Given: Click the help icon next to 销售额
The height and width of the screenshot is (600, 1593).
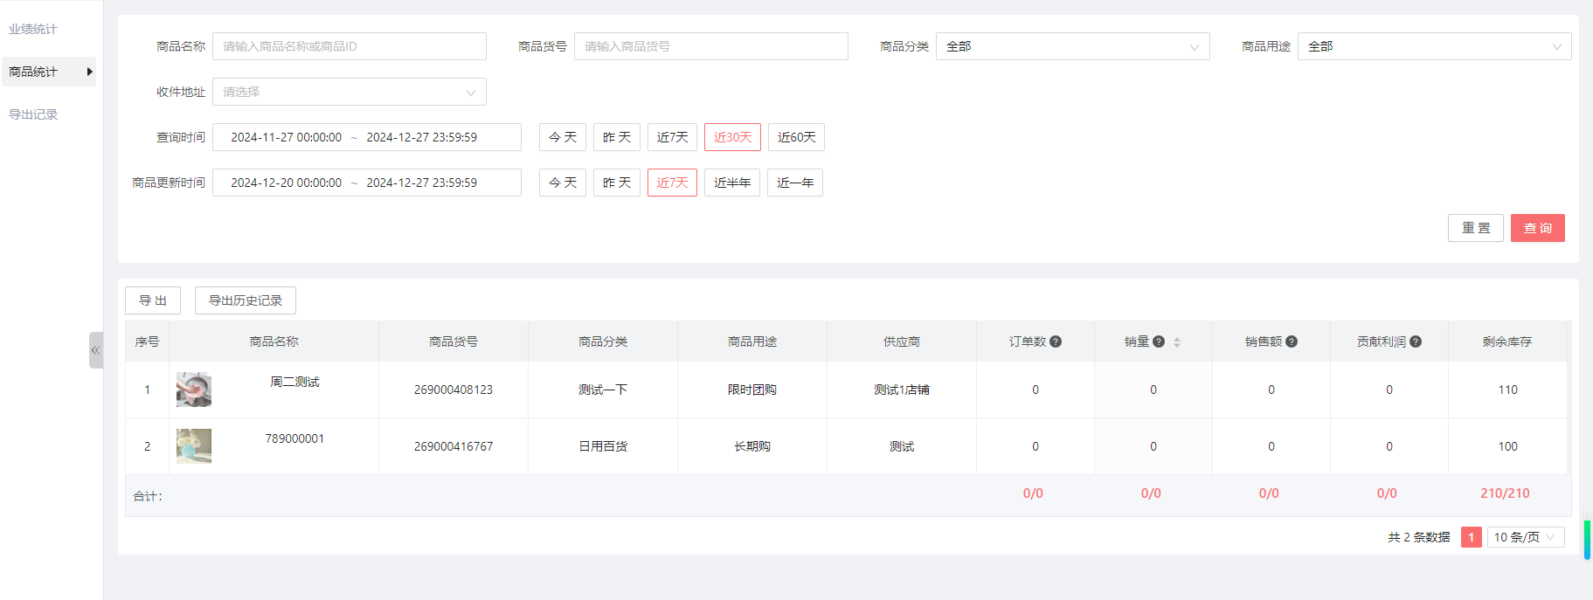Looking at the screenshot, I should pyautogui.click(x=1292, y=341).
